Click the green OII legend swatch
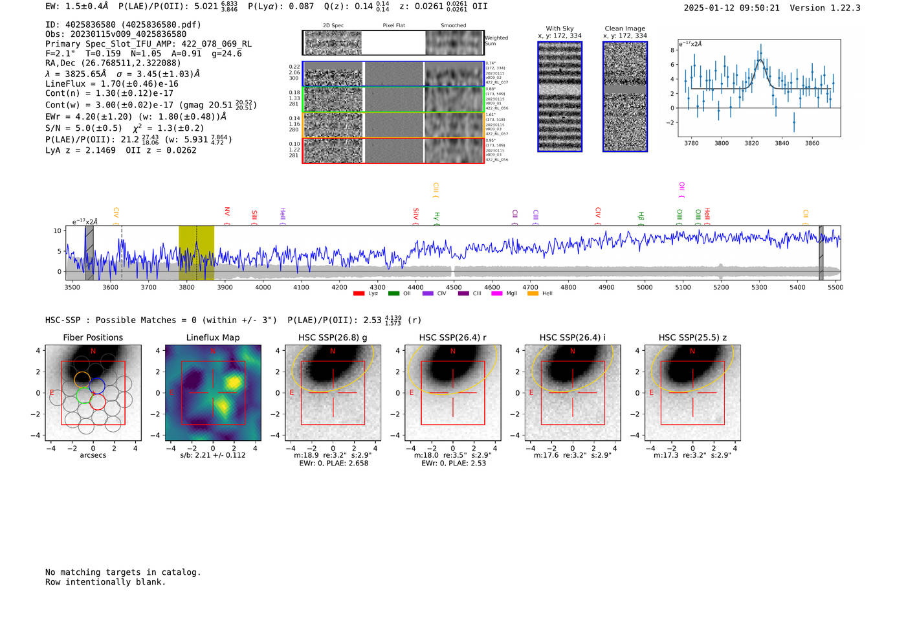906x617 pixels. (x=393, y=293)
